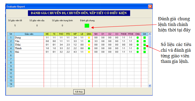Click the D1 column header
195x101 pixels.
[103, 34]
